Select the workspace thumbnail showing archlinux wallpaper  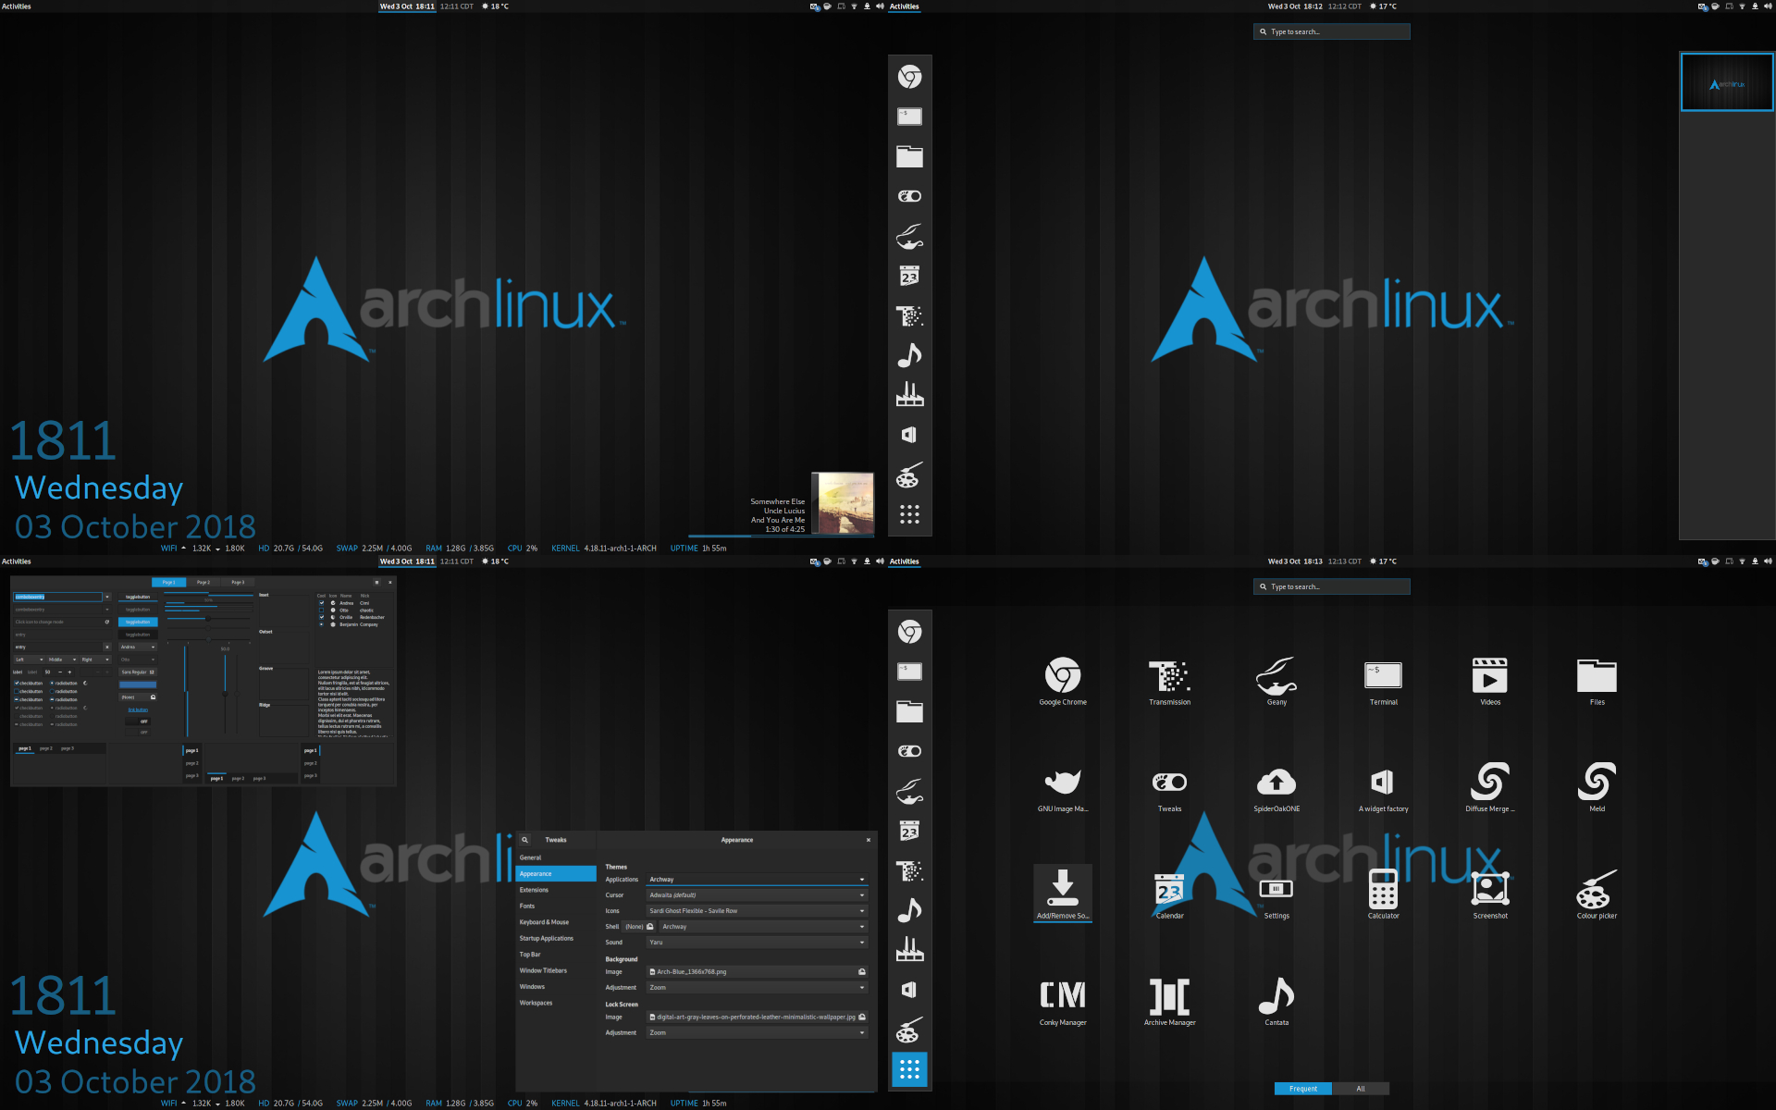click(1727, 82)
